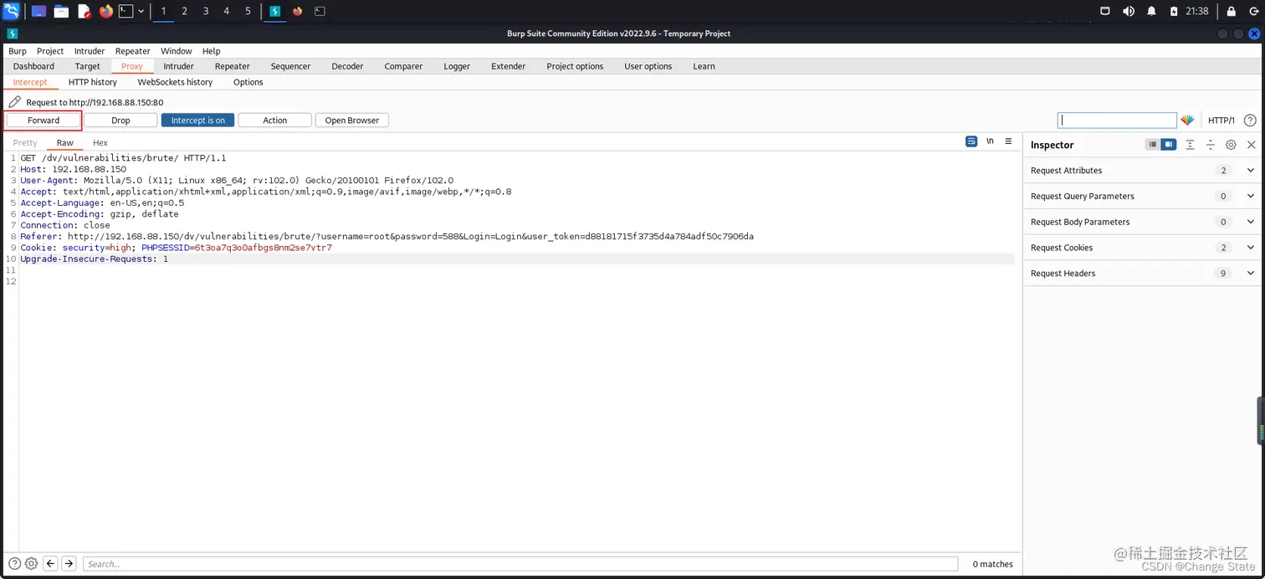Image resolution: width=1265 pixels, height=579 pixels.
Task: Open the volume control in tray
Action: (x=1128, y=12)
